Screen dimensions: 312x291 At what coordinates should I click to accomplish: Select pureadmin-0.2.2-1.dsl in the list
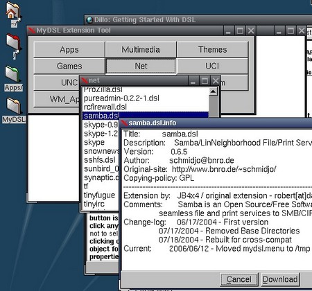pyautogui.click(x=146, y=98)
